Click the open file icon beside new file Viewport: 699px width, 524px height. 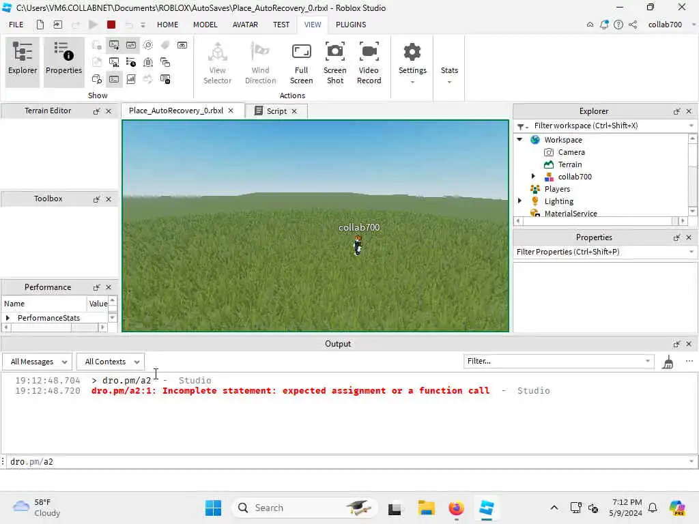pyautogui.click(x=58, y=25)
